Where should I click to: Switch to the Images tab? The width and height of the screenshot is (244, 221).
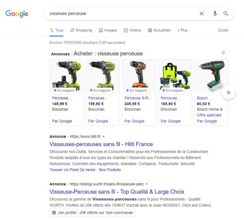coord(108,30)
